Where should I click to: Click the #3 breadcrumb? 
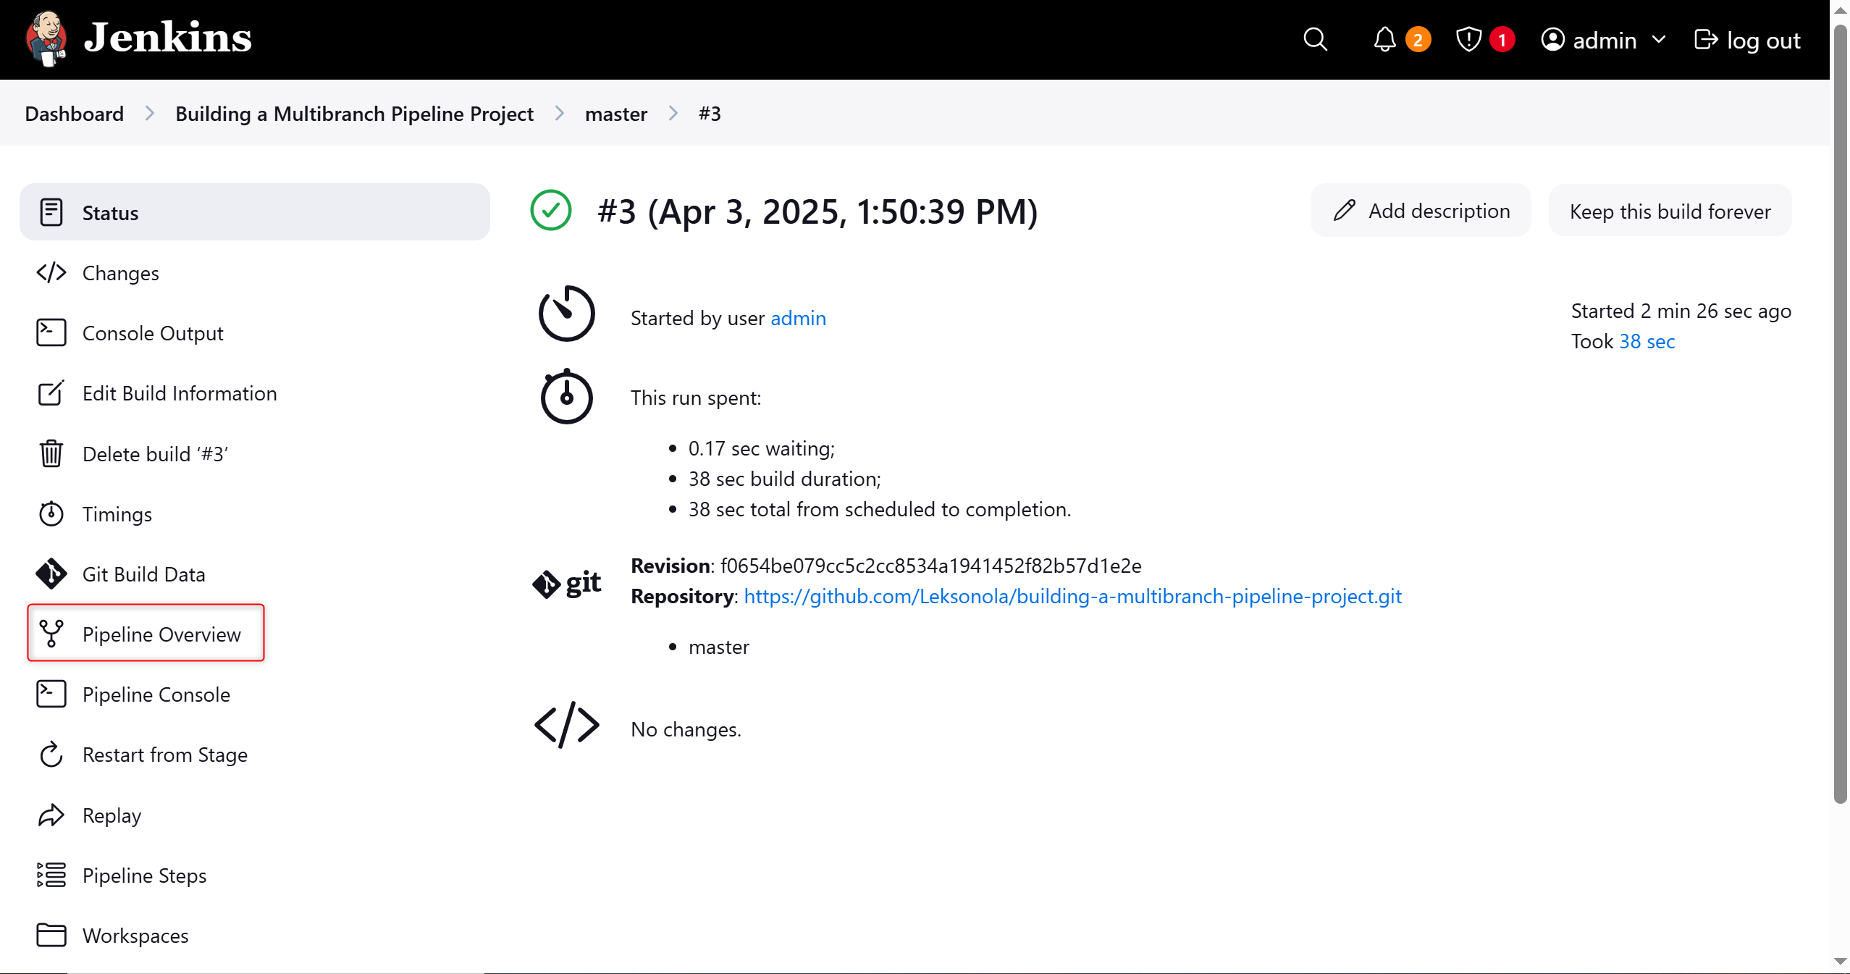(710, 113)
